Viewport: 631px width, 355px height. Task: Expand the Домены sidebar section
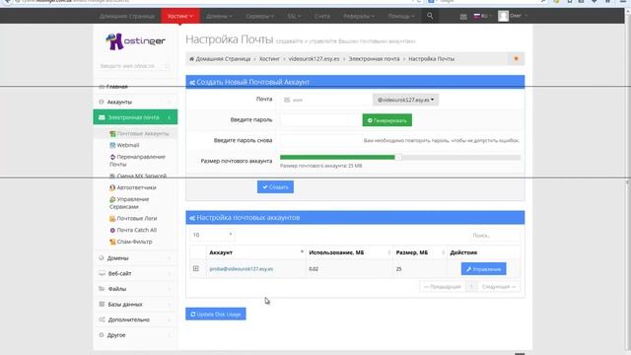point(135,258)
